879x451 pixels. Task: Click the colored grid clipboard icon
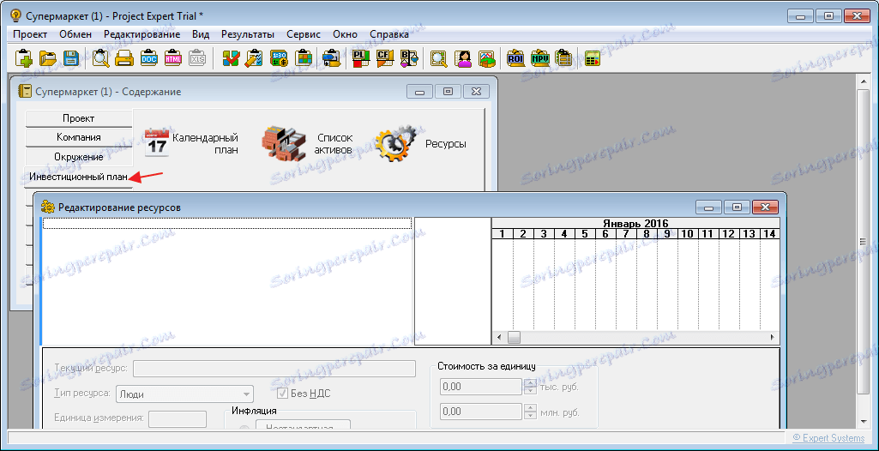click(x=304, y=59)
